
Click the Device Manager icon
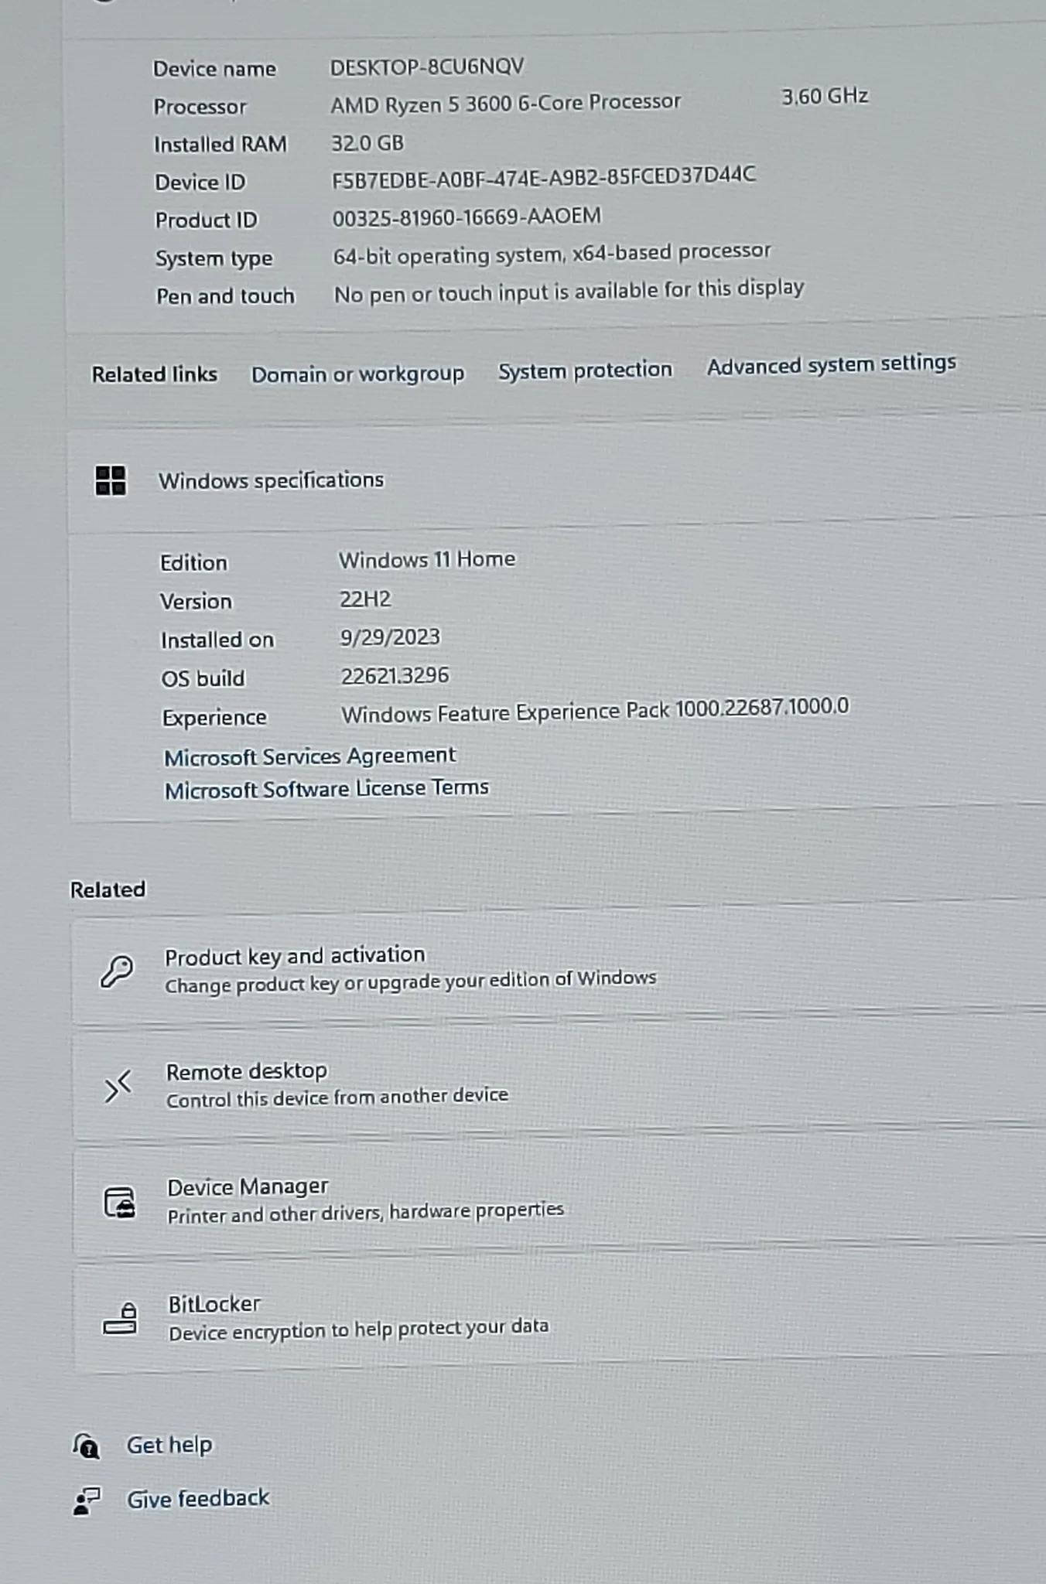coord(120,1203)
